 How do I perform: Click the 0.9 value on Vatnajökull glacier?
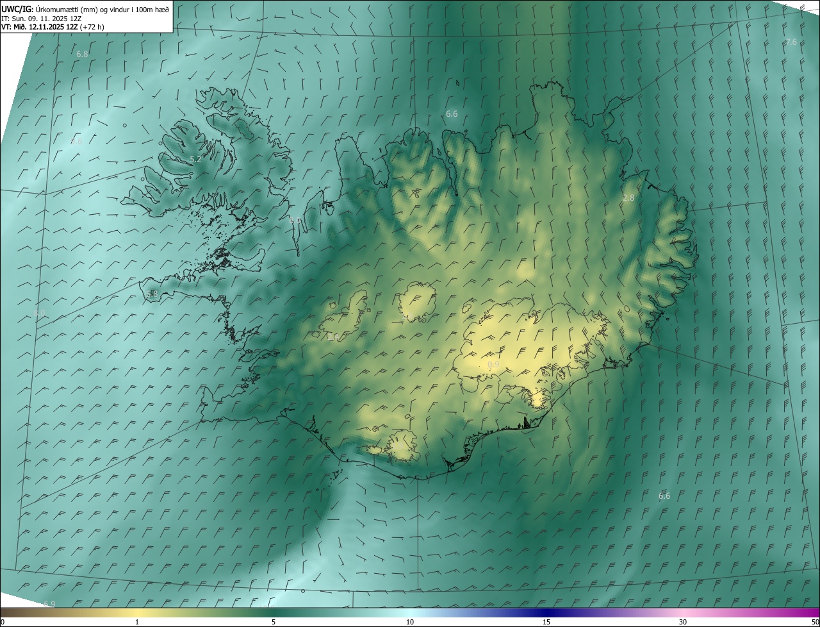tap(493, 365)
